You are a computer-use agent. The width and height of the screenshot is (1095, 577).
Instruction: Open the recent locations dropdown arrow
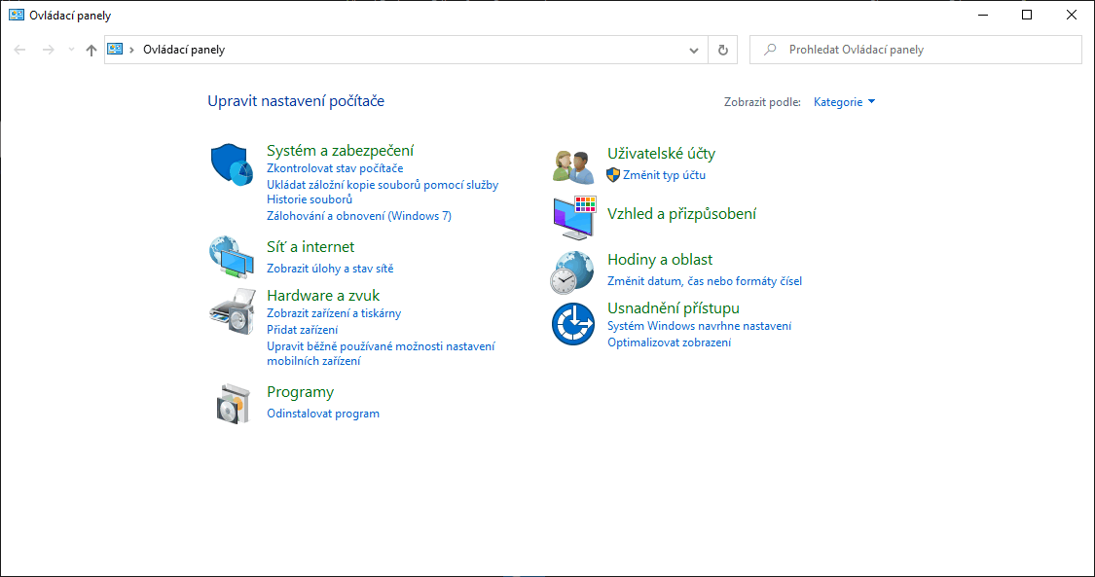70,50
